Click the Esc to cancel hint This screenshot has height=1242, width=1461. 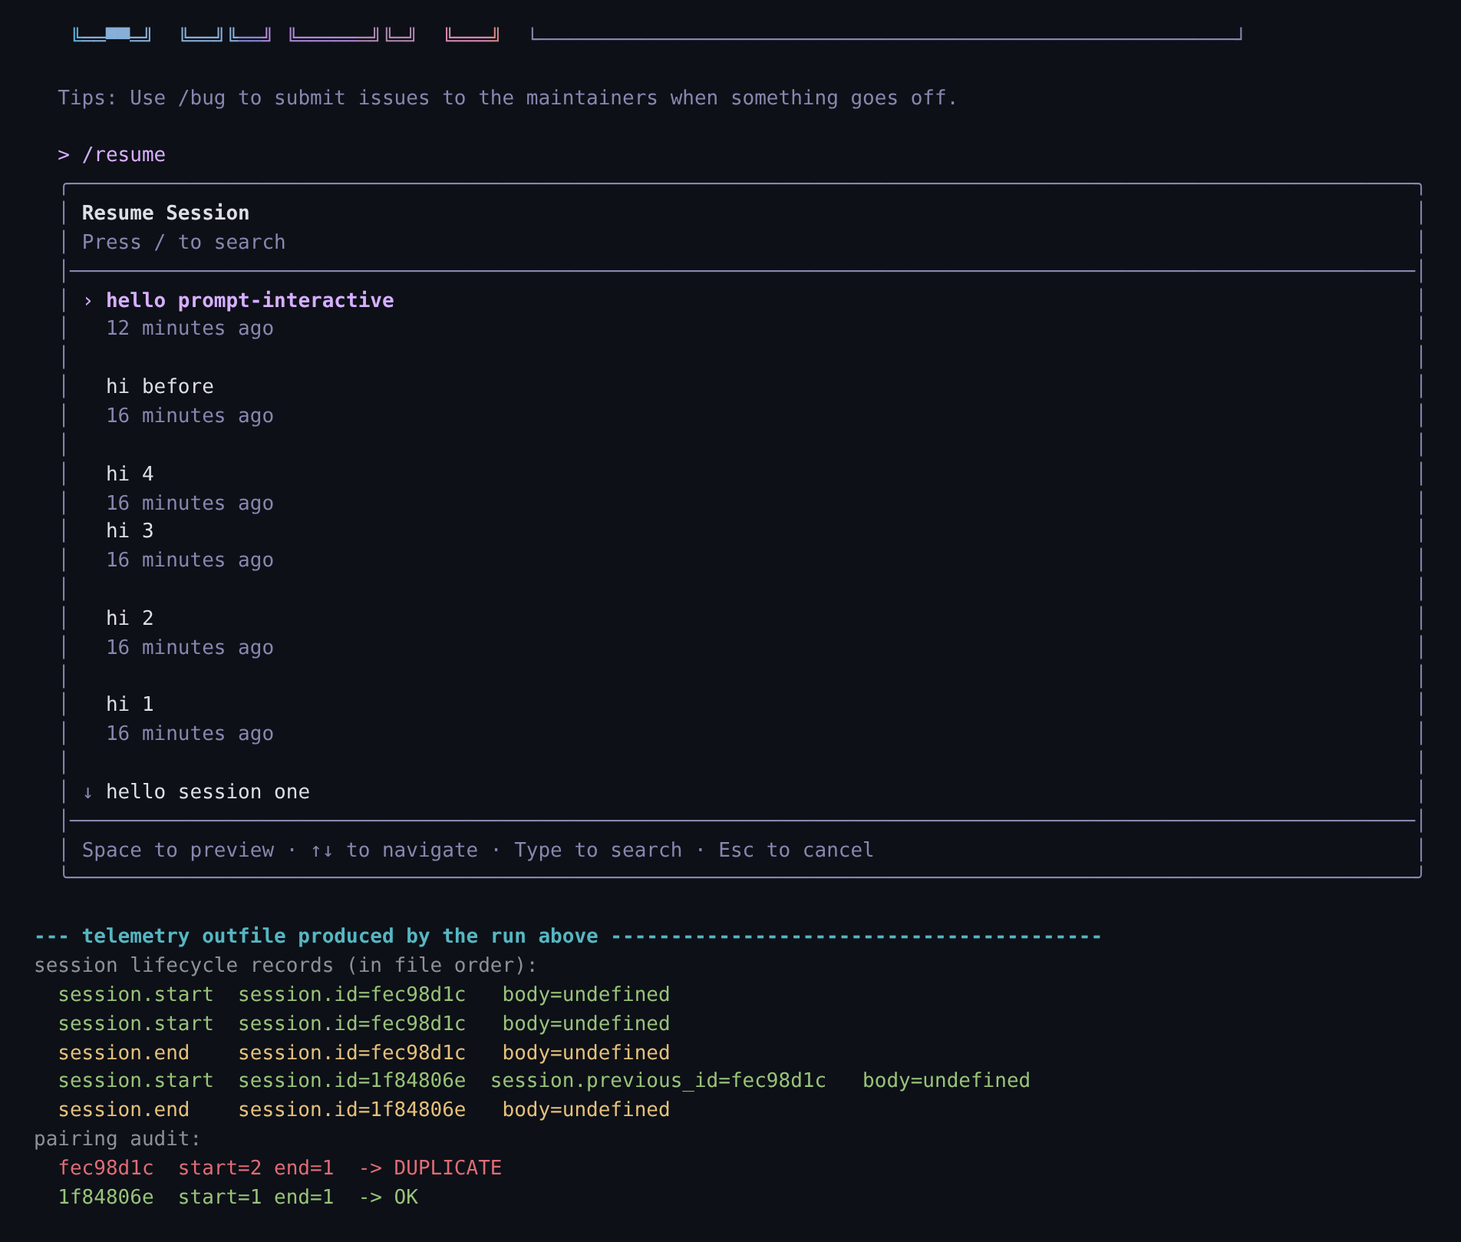pyautogui.click(x=796, y=851)
